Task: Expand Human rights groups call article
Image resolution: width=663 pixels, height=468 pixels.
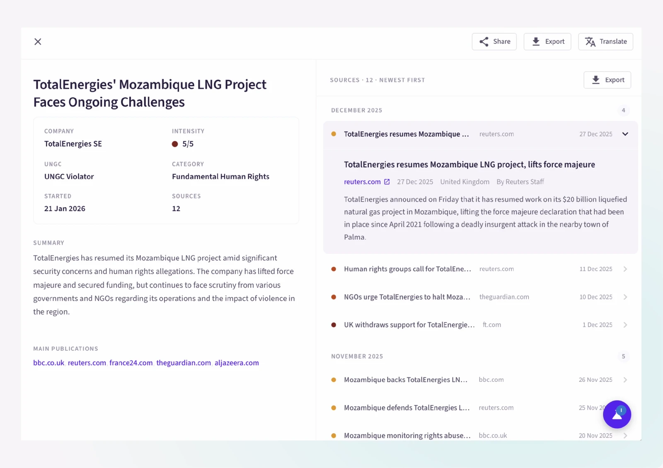Action: tap(625, 269)
